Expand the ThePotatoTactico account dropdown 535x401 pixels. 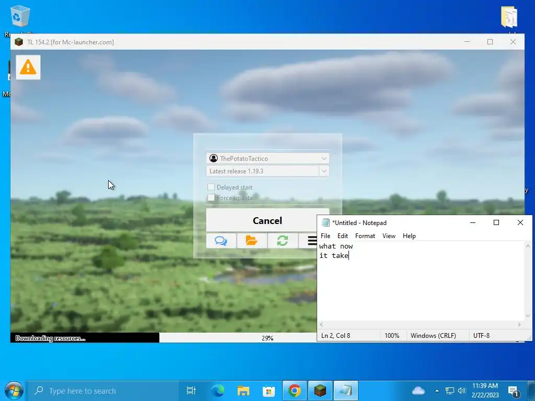(x=324, y=158)
